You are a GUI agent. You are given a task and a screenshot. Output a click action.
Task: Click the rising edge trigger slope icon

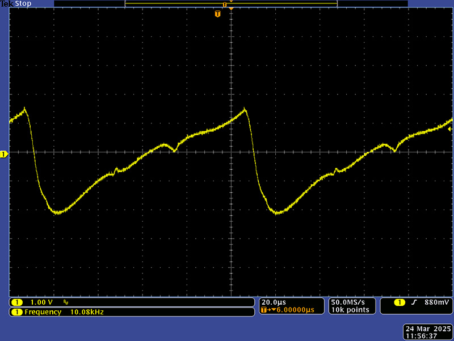[414, 302]
